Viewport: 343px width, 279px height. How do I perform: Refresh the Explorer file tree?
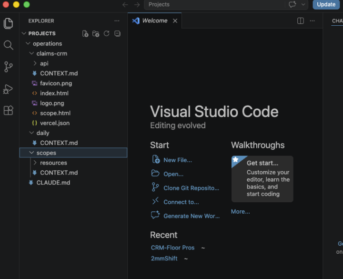[x=107, y=33]
